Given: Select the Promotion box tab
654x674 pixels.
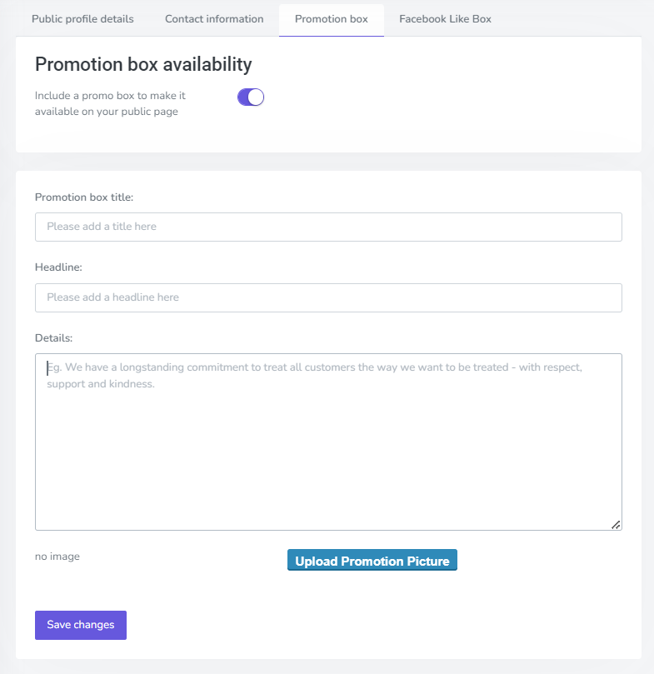Looking at the screenshot, I should click(x=331, y=19).
